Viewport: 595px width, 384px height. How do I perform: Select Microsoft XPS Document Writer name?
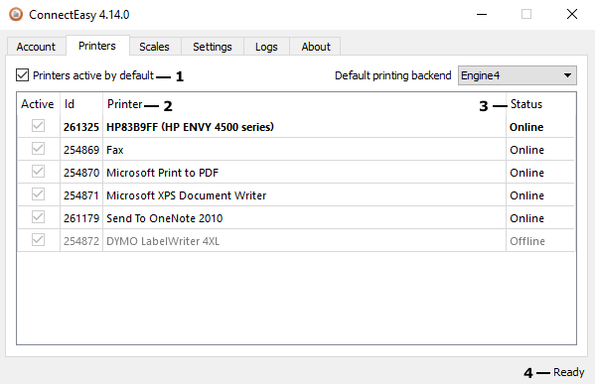187,195
